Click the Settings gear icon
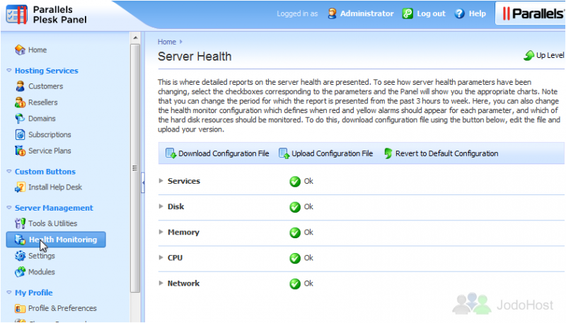The image size is (566, 323). [x=20, y=256]
